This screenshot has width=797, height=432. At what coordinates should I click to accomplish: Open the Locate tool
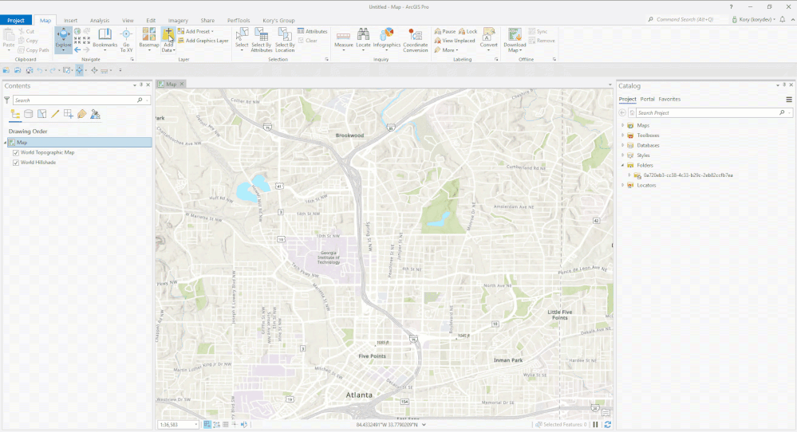[x=363, y=38]
